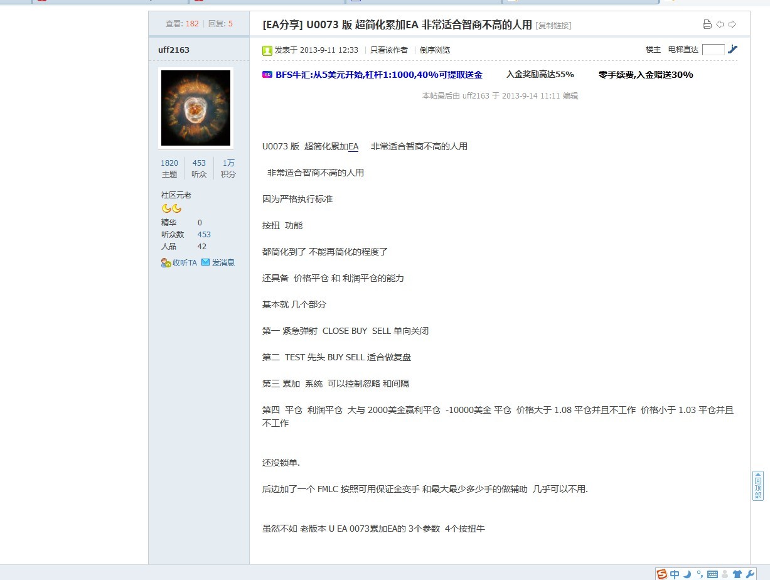Image resolution: width=770 pixels, height=580 pixels.
Task: Click the 复制链接 copy link
Action: [x=553, y=26]
